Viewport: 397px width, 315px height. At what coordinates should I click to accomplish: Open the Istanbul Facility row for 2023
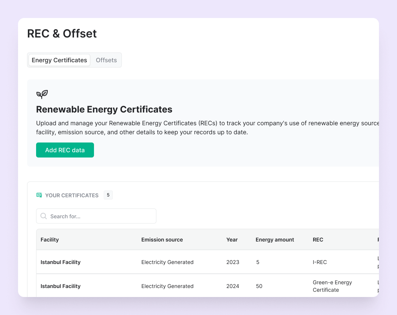coord(61,262)
